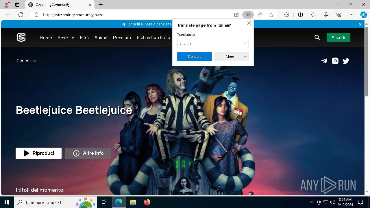Click the Windows taskbar search box

click(55, 202)
